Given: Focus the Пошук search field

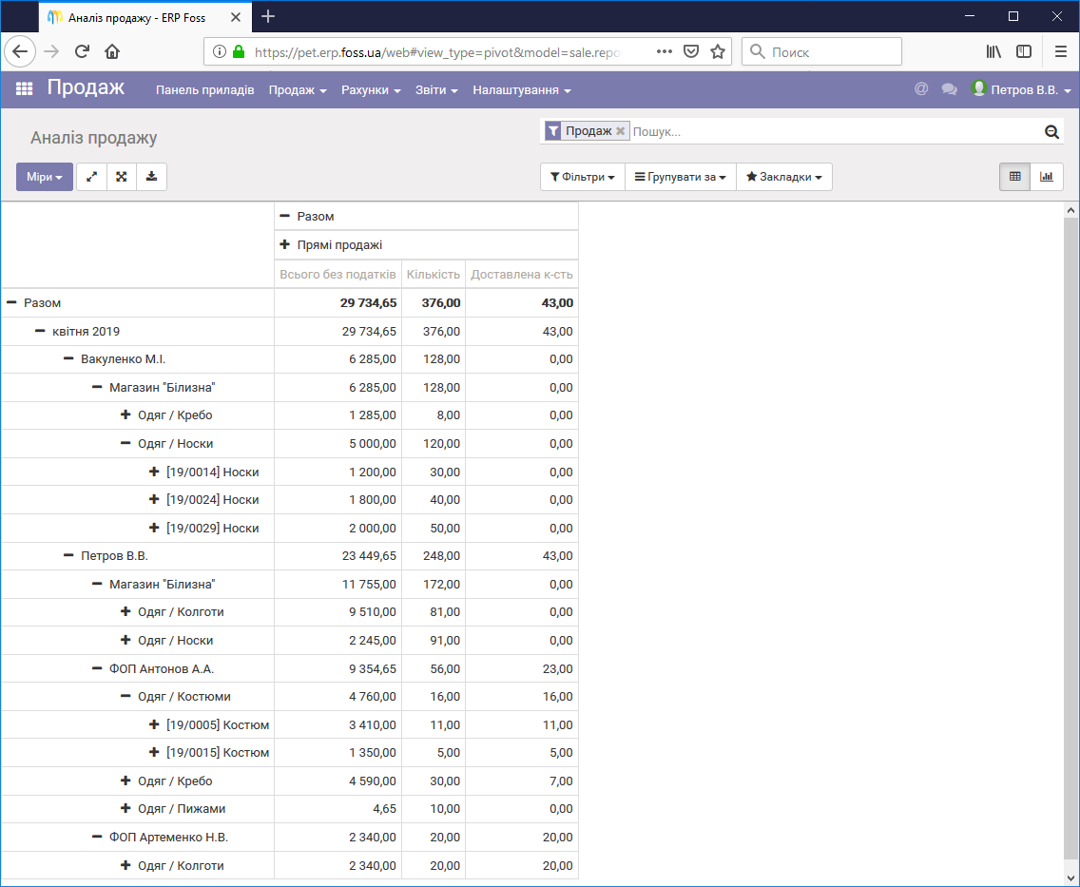Looking at the screenshot, I should point(837,131).
